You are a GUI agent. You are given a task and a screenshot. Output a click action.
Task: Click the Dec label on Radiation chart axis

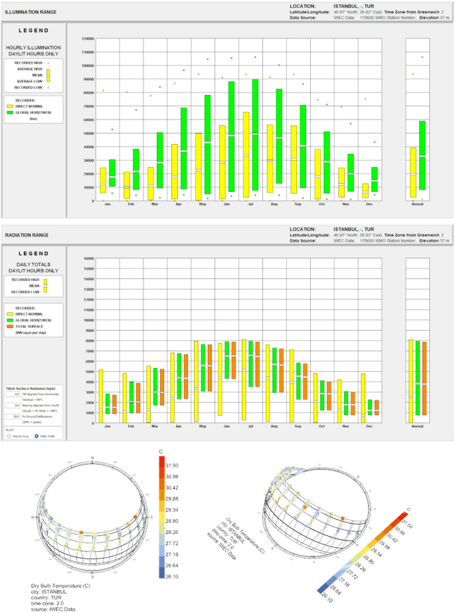point(369,426)
